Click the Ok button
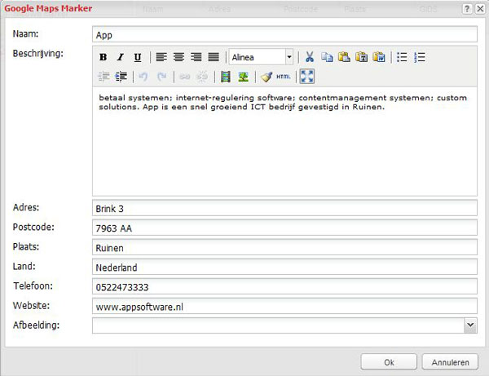 click(389, 362)
